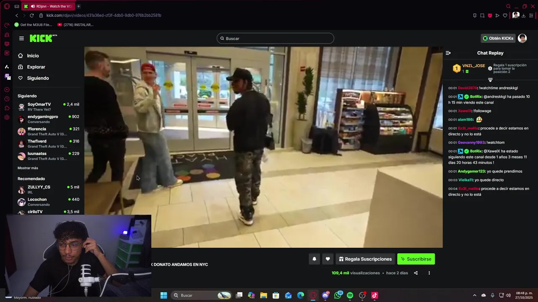Share the video via share icon
538x302 pixels.
(416, 273)
